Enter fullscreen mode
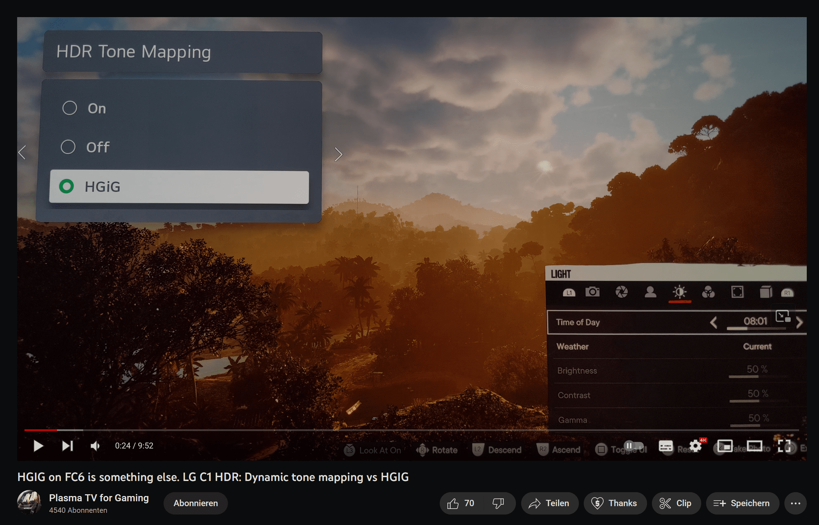The image size is (819, 525). coord(784,446)
